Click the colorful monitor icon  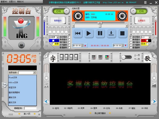click(x=107, y=57)
